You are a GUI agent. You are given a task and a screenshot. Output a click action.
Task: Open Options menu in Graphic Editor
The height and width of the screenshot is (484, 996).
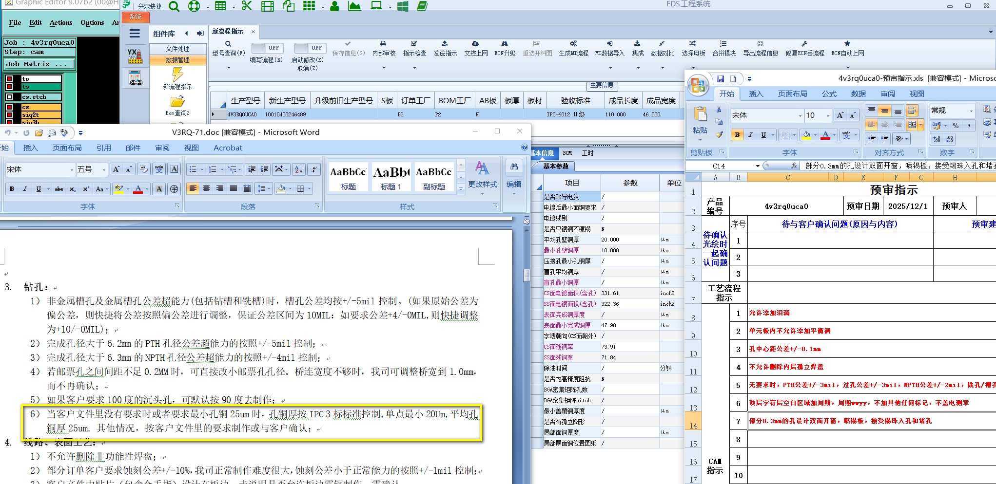point(92,22)
